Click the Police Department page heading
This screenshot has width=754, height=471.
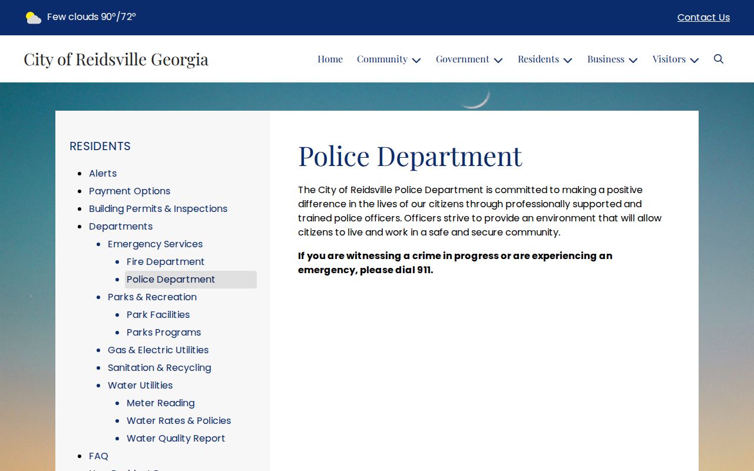(x=410, y=156)
